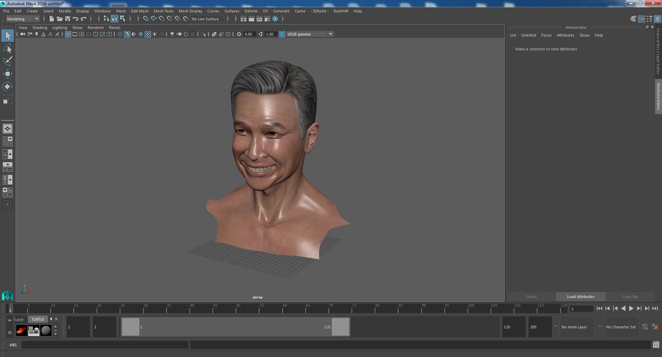Toggle textured display in viewport
Viewport: 662px width, 357px height.
tap(148, 34)
